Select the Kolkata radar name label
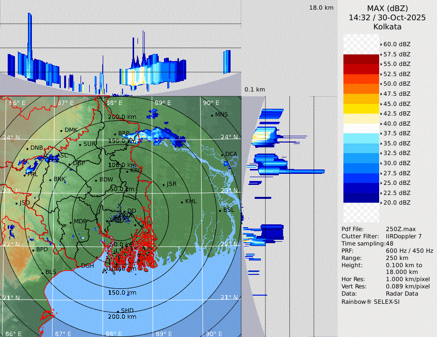This screenshot has width=437, height=337. click(387, 26)
